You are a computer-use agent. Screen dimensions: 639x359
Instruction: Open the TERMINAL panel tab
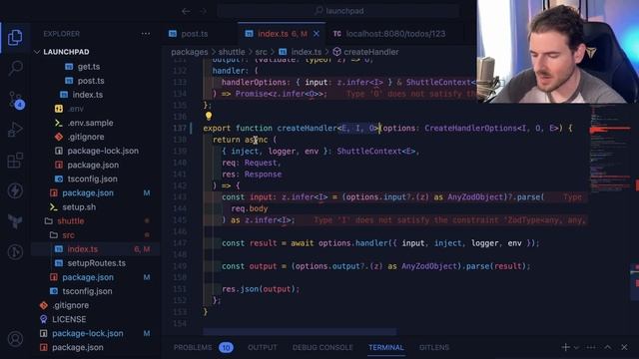point(386,347)
